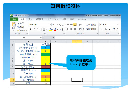The image size is (131, 98).
Task: Switch to the Home ribbon tab
Action: click(x=23, y=19)
